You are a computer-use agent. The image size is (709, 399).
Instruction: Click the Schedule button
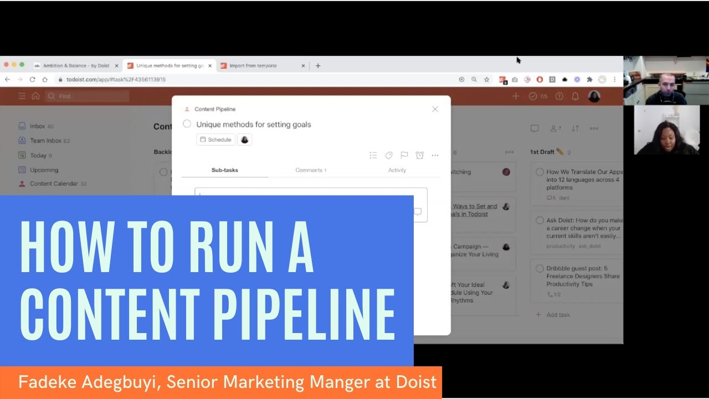point(215,140)
